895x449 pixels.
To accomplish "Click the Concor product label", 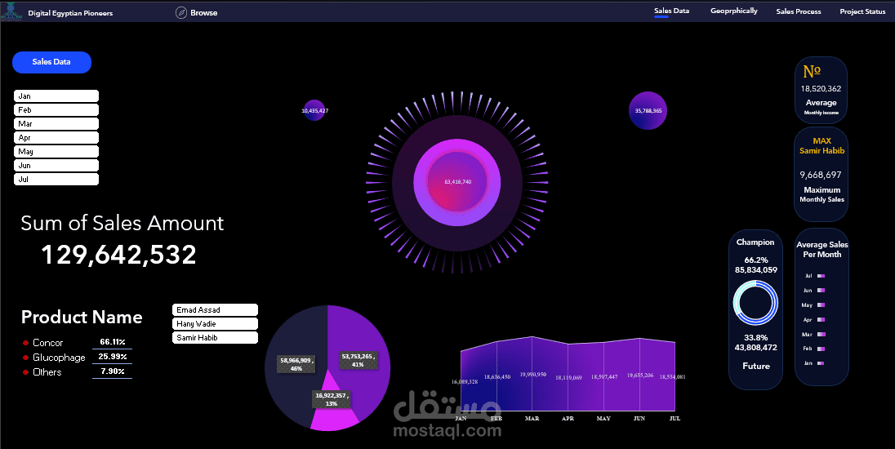I will 48,343.
